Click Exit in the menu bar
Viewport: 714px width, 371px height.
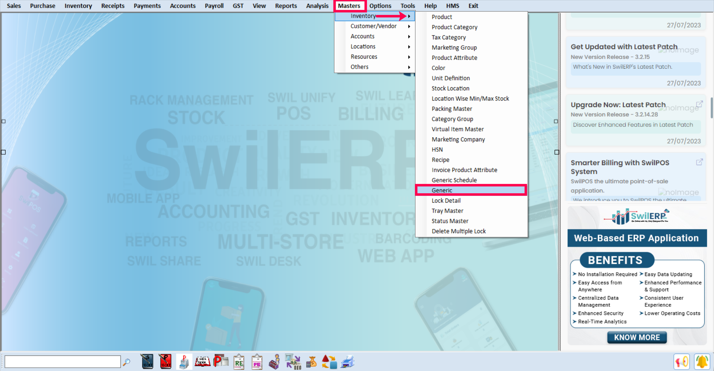pos(473,6)
